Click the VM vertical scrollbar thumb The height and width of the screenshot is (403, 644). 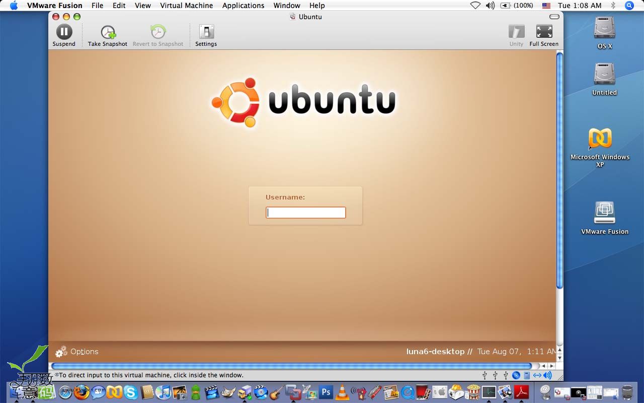click(559, 170)
